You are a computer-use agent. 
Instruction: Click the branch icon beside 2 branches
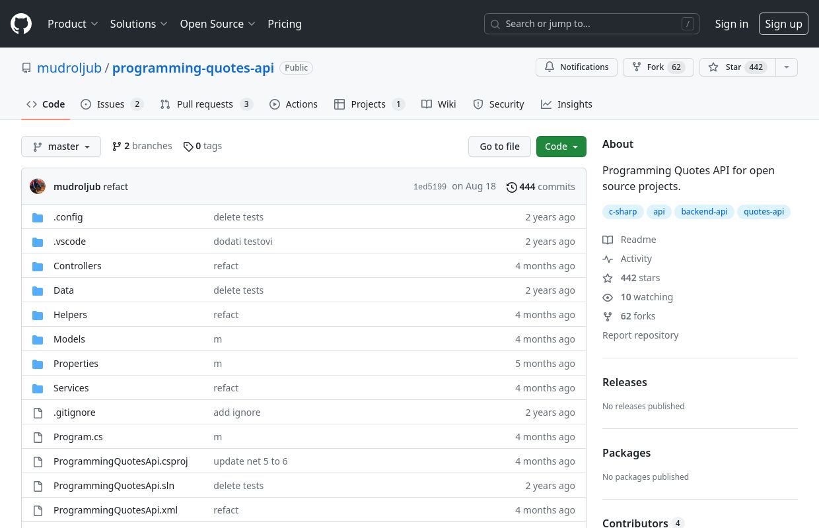pyautogui.click(x=117, y=147)
